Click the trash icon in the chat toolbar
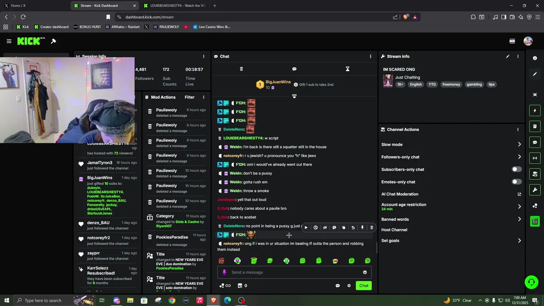The height and width of the screenshot is (306, 544). click(x=241, y=69)
